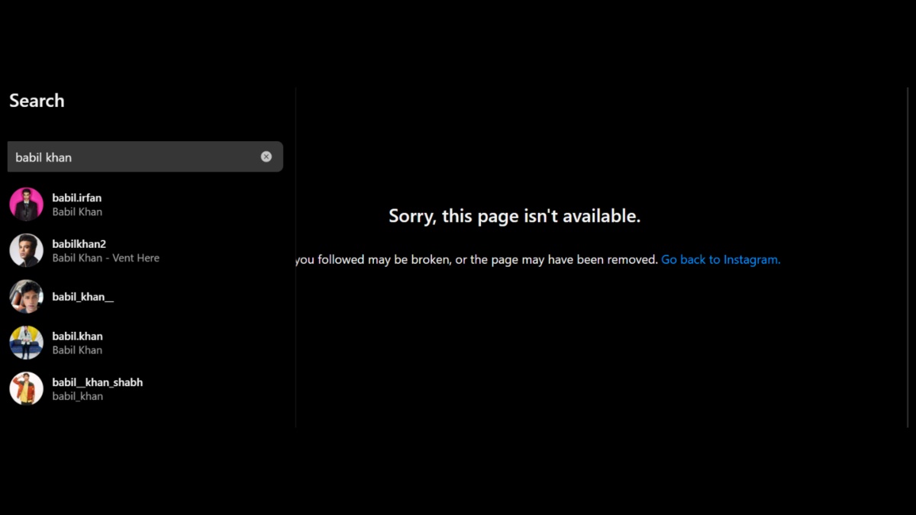Image resolution: width=916 pixels, height=515 pixels.
Task: Click the babil_khan subtitle under babil__khan_shabh
Action: click(77, 397)
